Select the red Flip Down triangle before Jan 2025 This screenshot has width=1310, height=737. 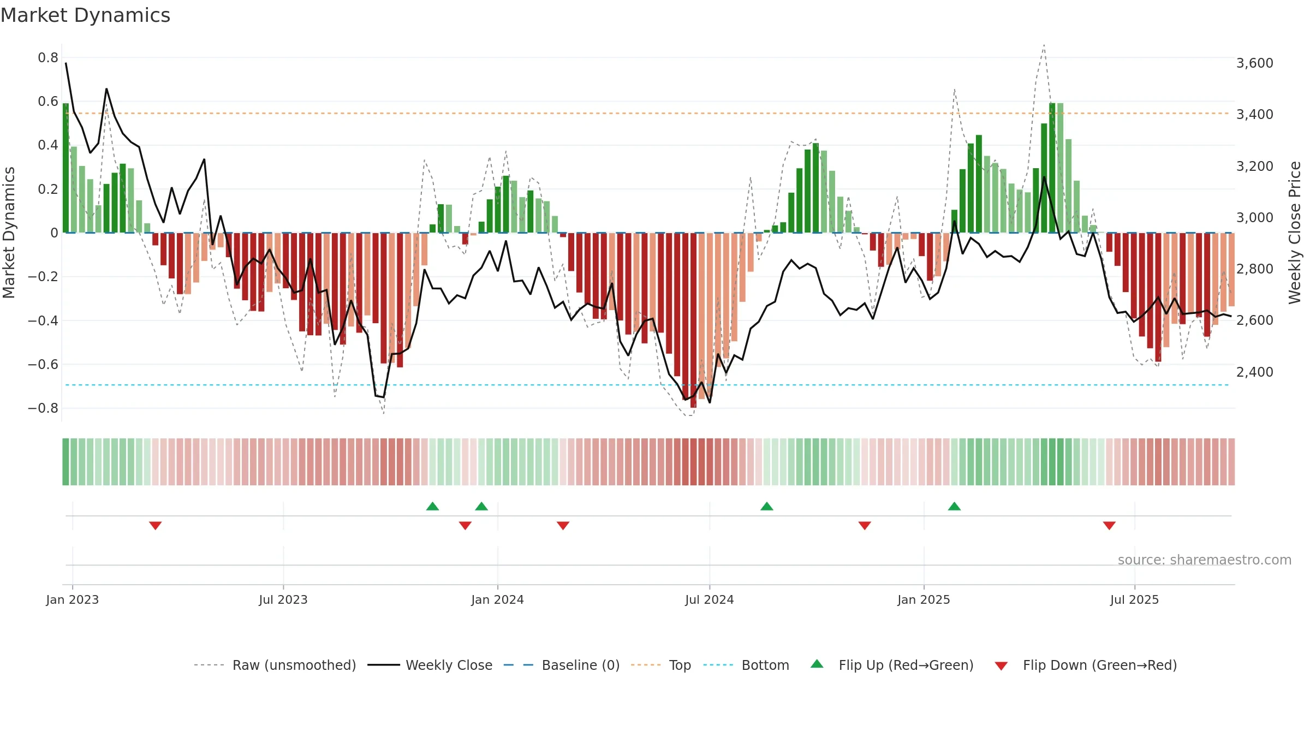click(865, 525)
